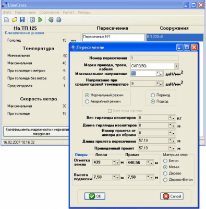Click the Save floppy disk icon
Viewport: 206px width, 209px height.
(x=22, y=20)
